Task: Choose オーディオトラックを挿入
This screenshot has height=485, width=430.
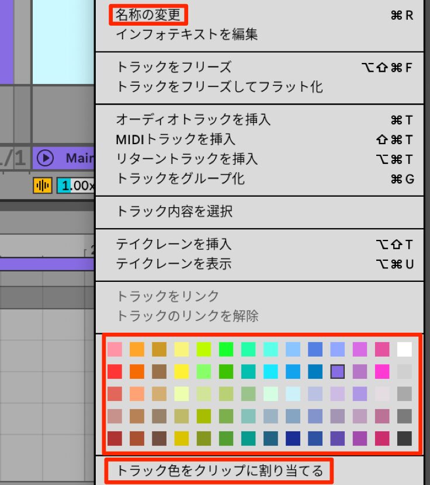Action: [x=193, y=120]
